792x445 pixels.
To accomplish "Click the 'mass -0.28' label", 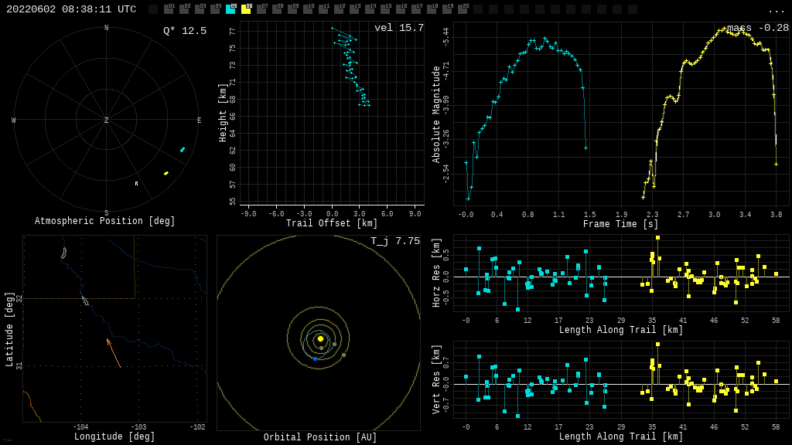I will 757,29.
